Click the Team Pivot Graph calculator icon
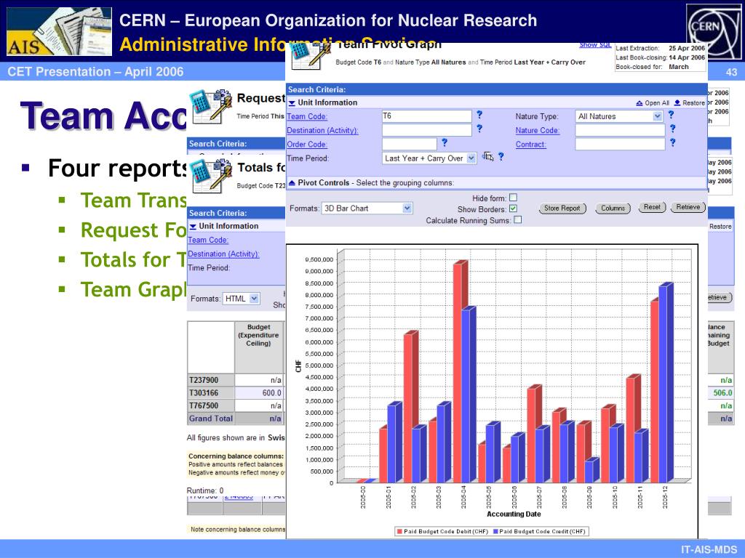Image resolution: width=745 pixels, height=558 pixels. [310, 56]
